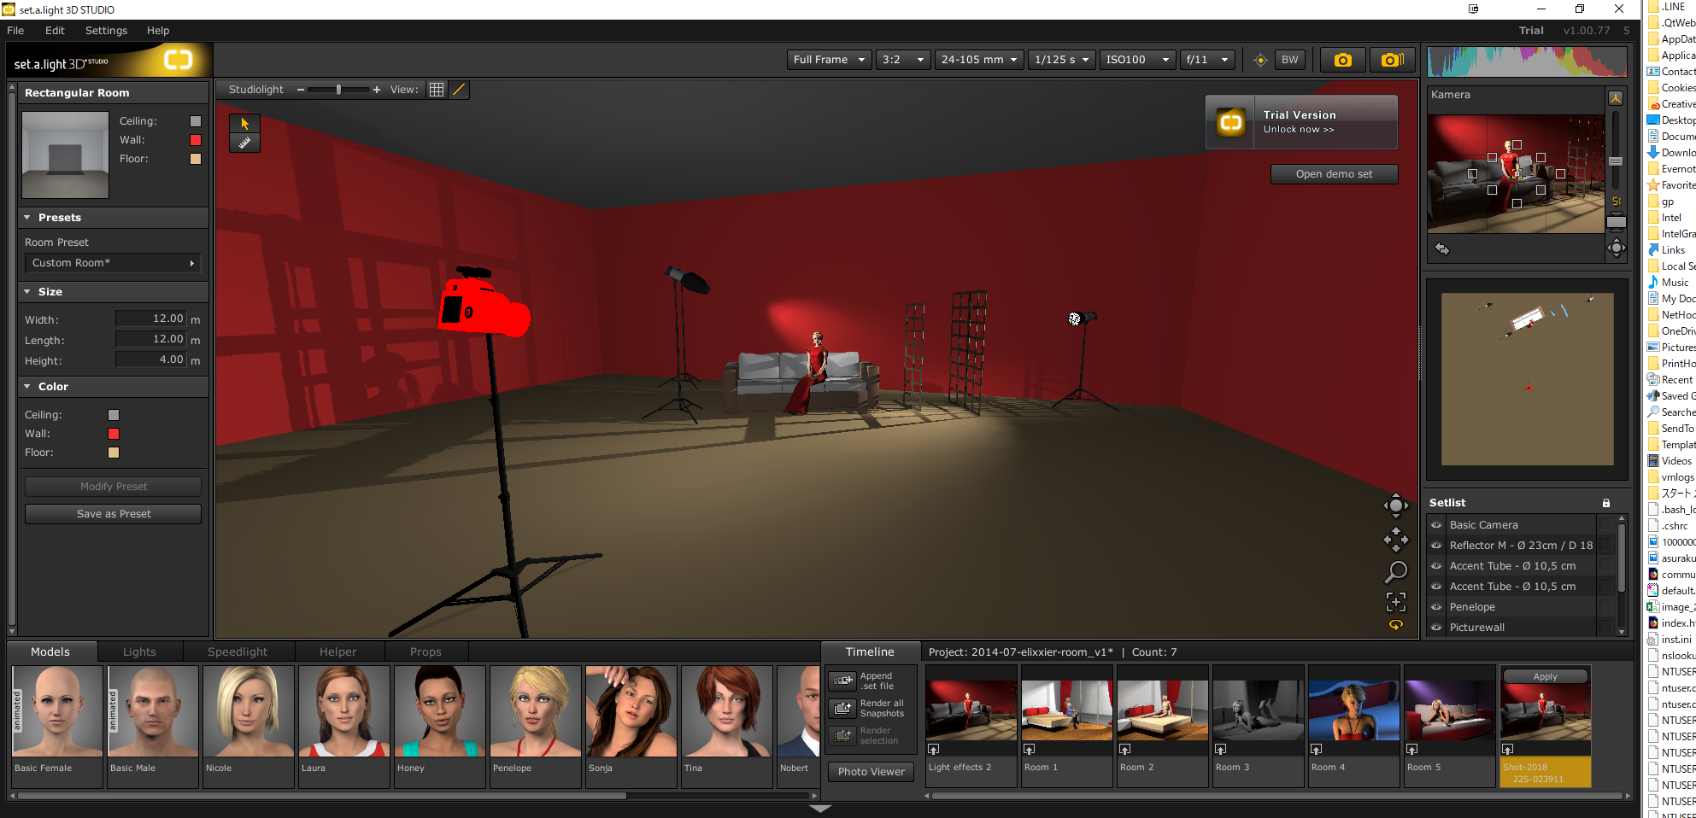The width and height of the screenshot is (1696, 818).
Task: Click the Save as Preset button
Action: coord(114,514)
